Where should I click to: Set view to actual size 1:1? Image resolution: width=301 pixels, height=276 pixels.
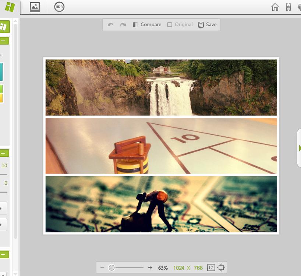coord(211,268)
